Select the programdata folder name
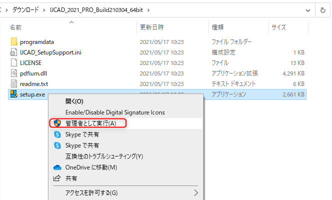332x200 pixels. (x=37, y=42)
